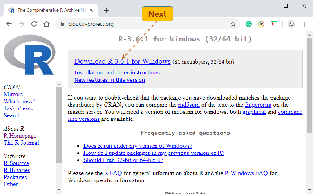The width and height of the screenshot is (313, 194).
Task: Open Installation and other instructions link
Action: 117,73
